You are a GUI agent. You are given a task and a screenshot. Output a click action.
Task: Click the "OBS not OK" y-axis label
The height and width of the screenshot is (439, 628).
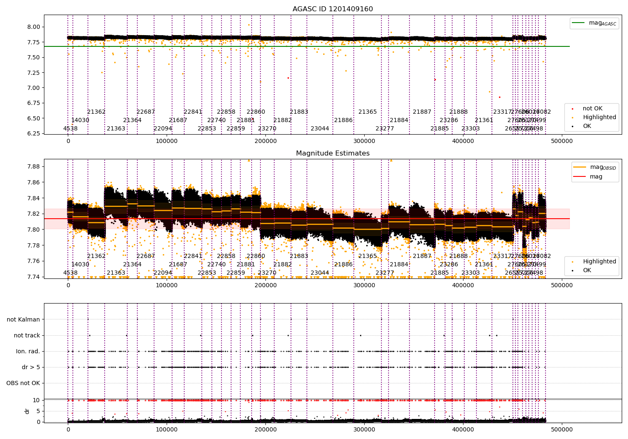[23, 383]
